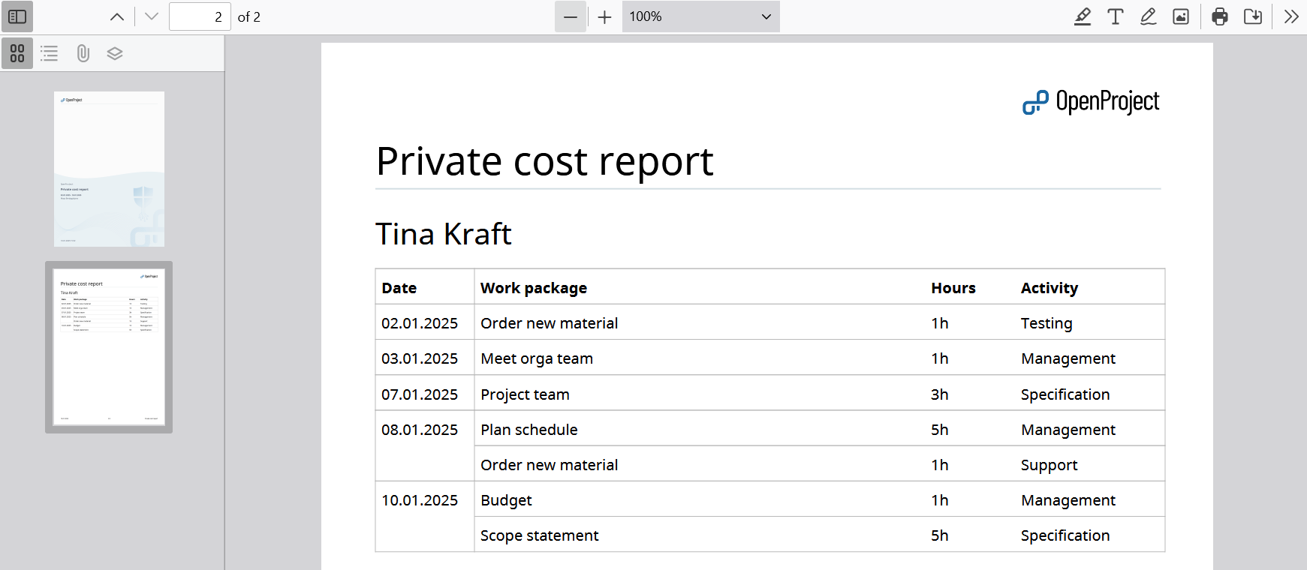Image resolution: width=1307 pixels, height=570 pixels.
Task: Select the Text annotation tool
Action: 1115,16
